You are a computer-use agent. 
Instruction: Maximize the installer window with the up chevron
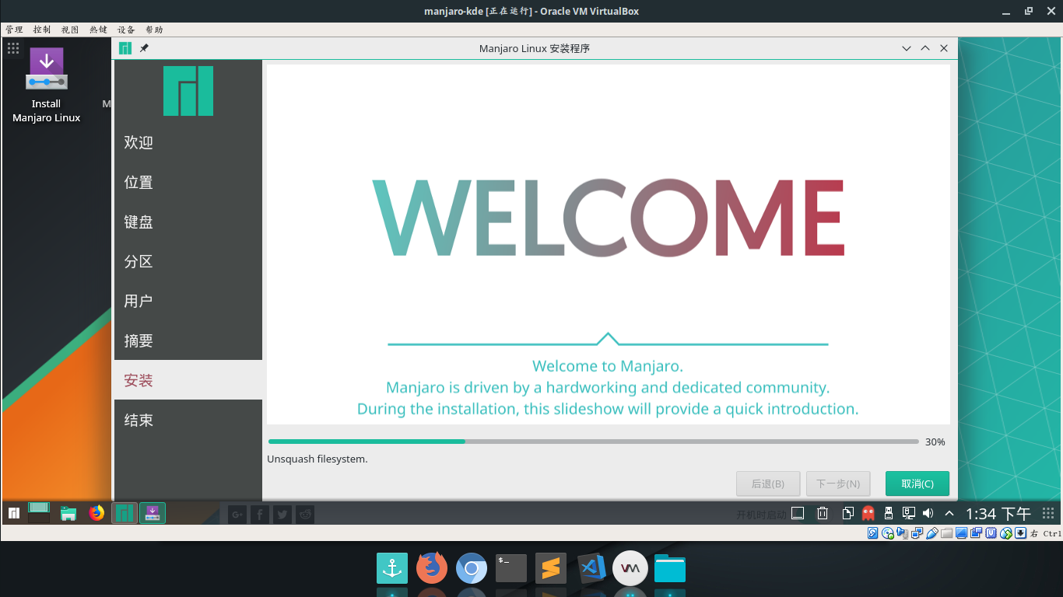[925, 48]
